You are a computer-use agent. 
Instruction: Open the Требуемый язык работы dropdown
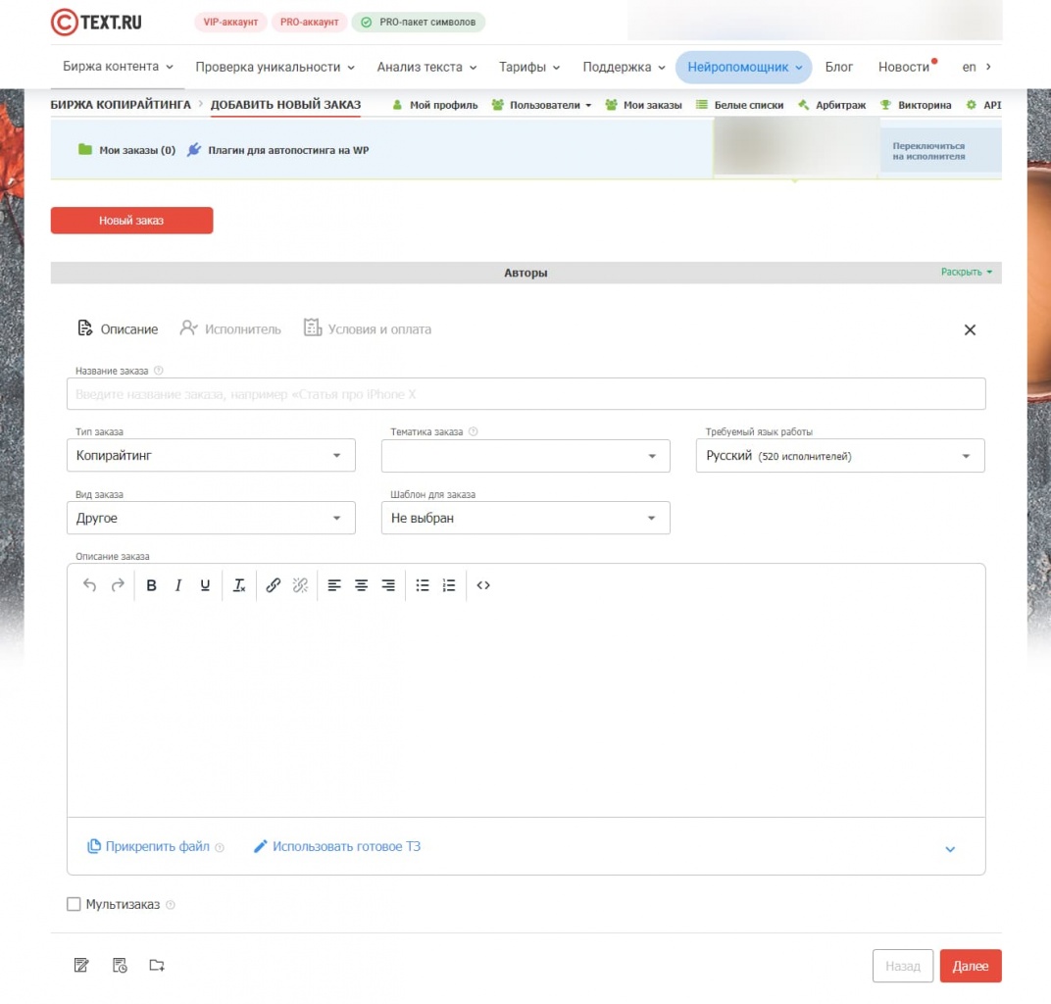click(840, 456)
